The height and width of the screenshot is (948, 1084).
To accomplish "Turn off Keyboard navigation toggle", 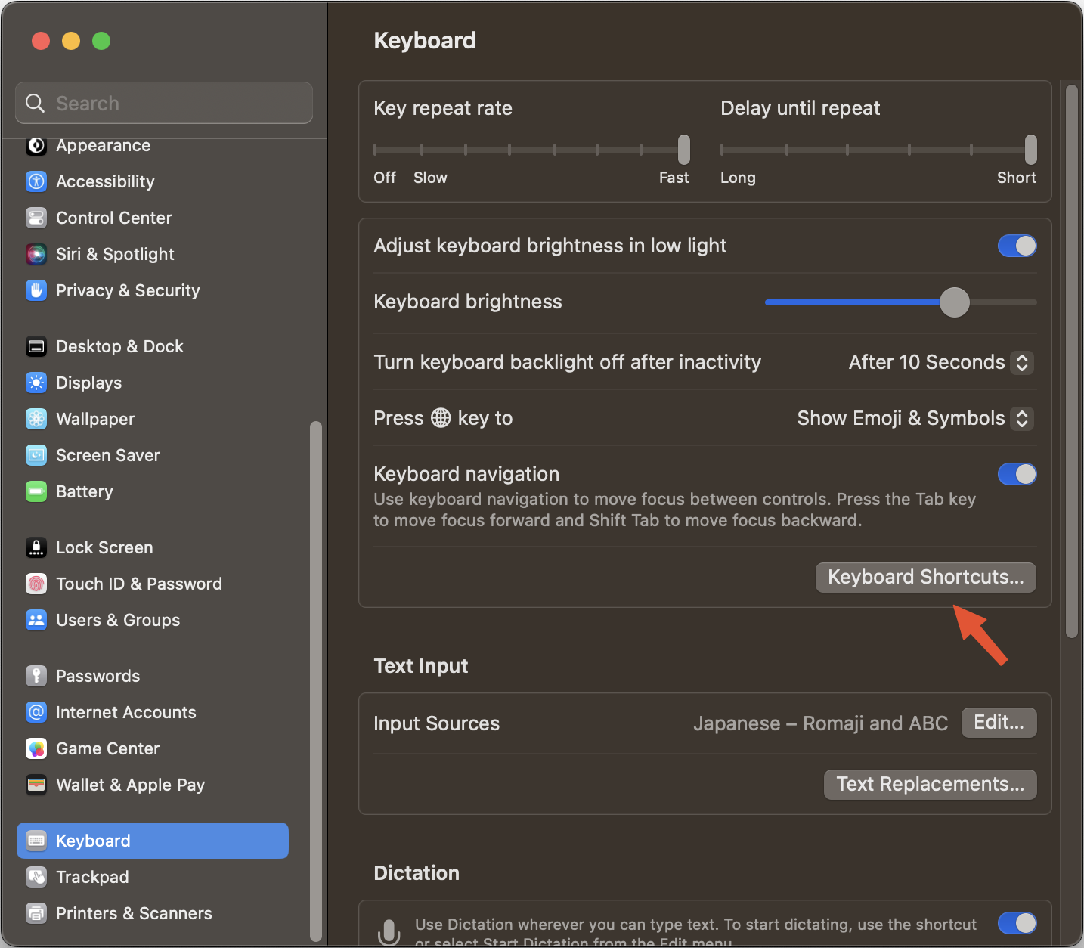I will pos(1017,474).
